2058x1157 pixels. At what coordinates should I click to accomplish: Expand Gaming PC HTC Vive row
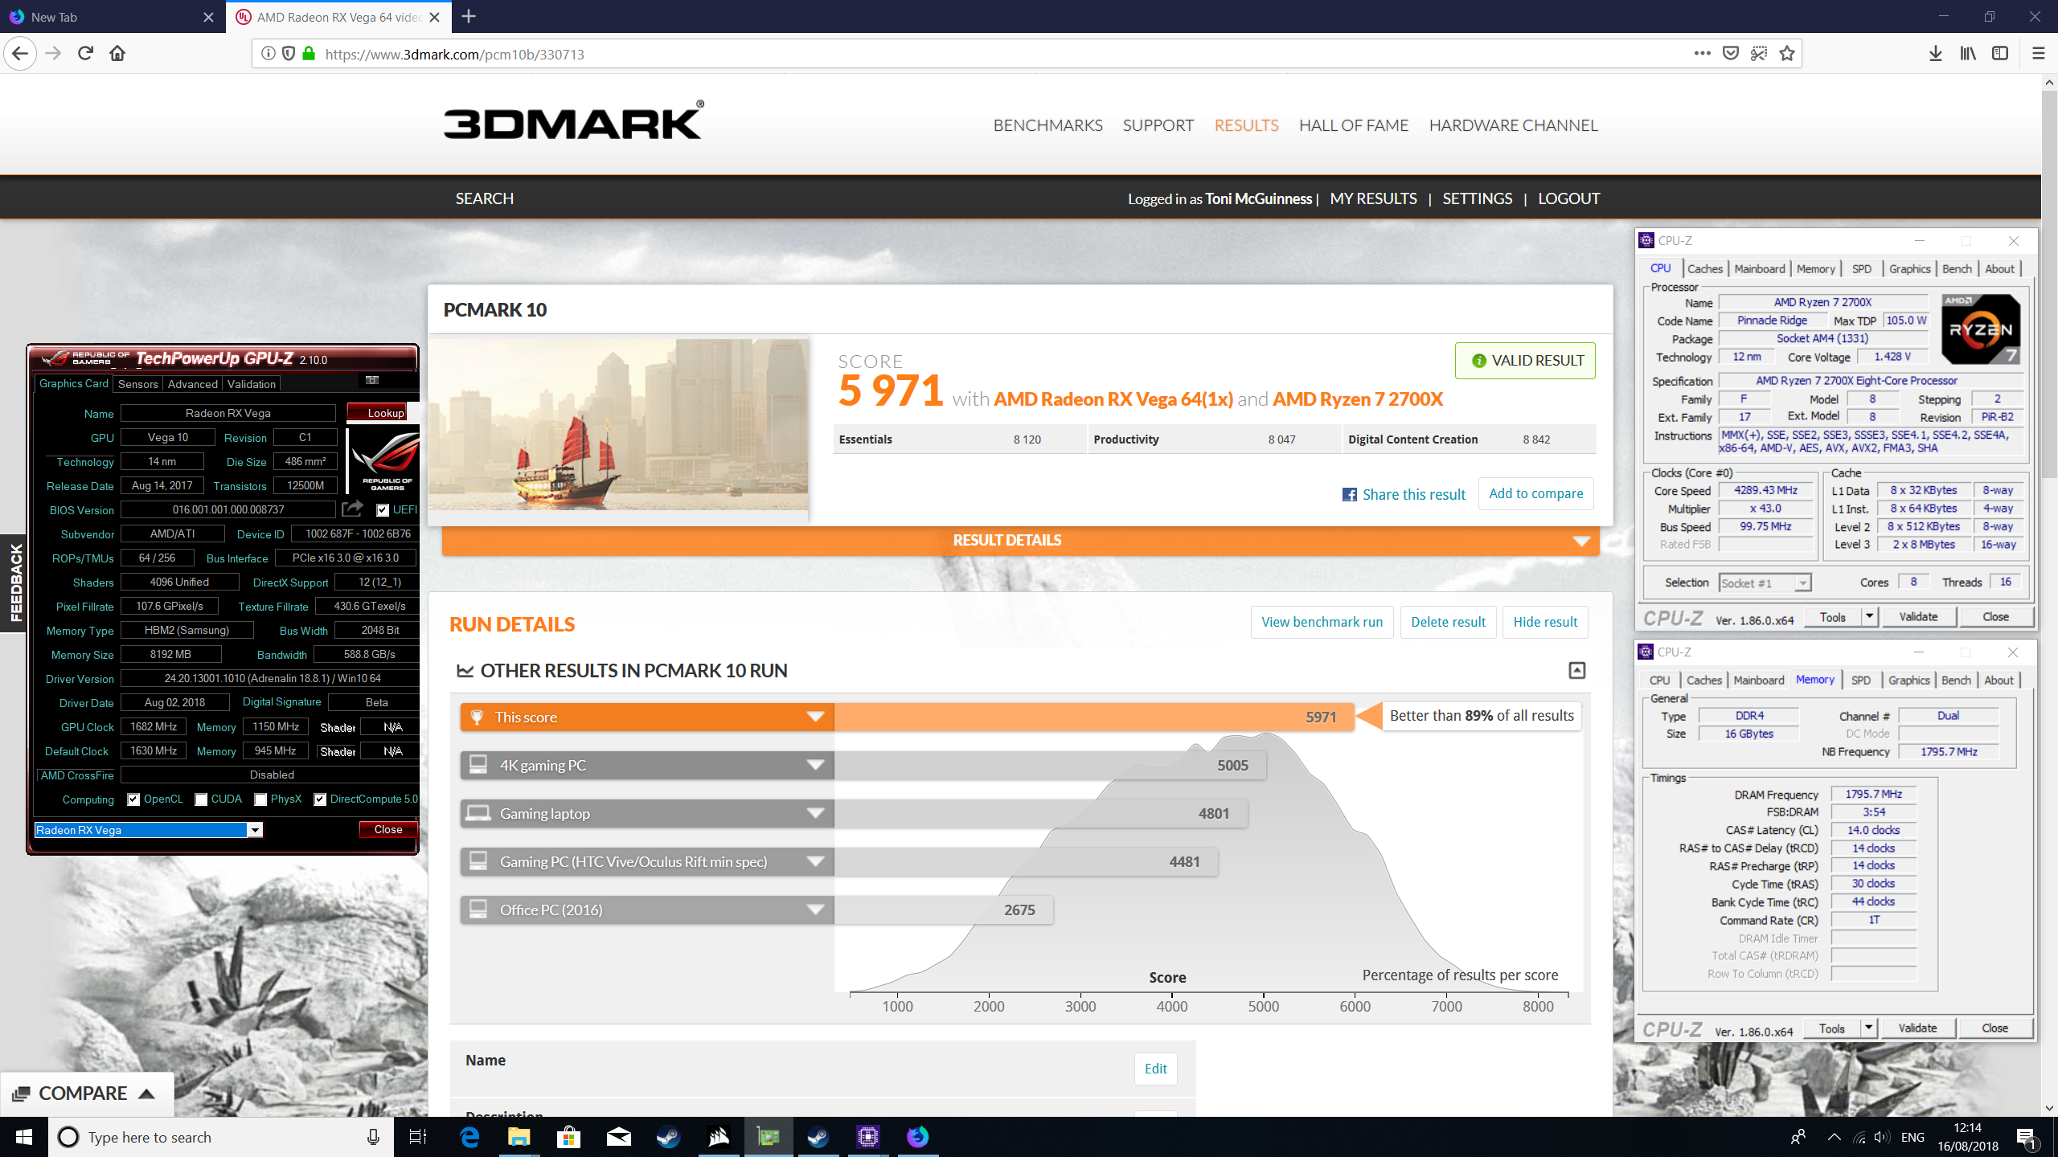[815, 861]
